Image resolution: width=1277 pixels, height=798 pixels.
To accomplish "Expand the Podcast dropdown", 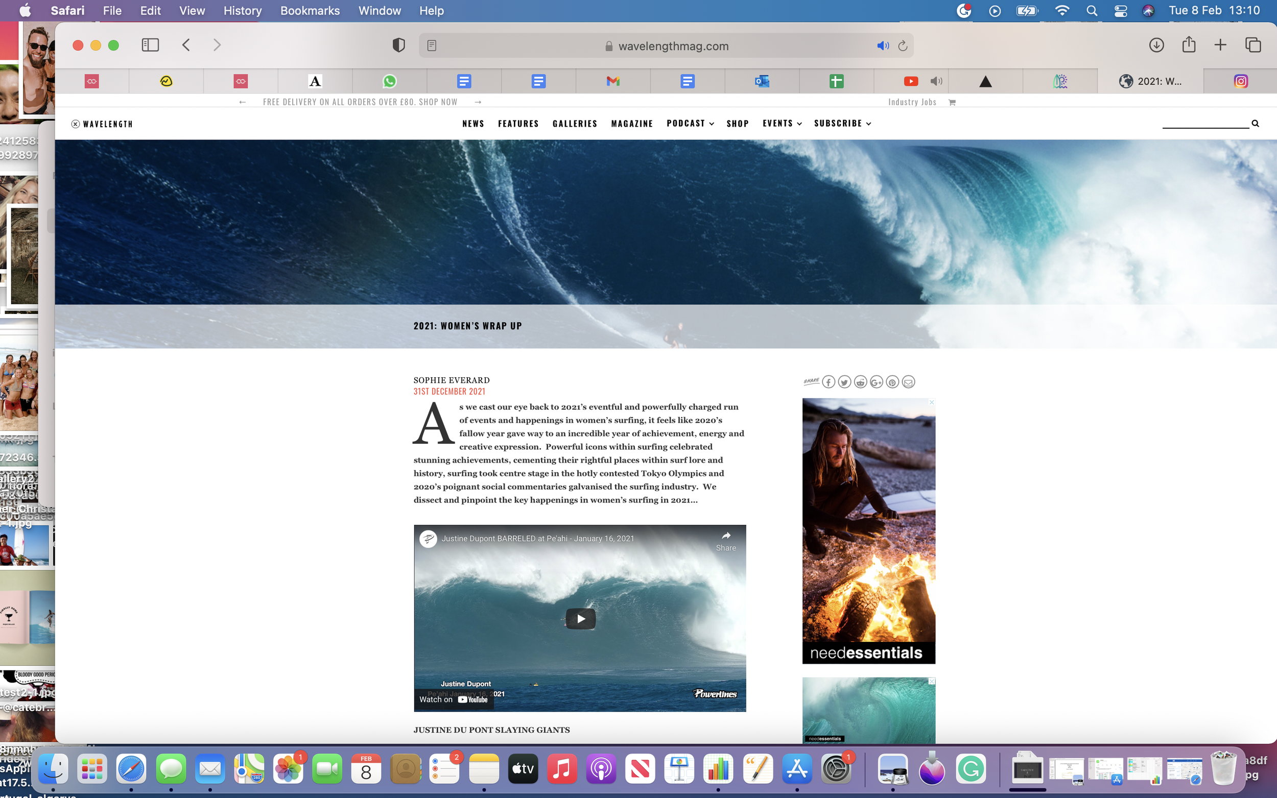I will pos(690,124).
